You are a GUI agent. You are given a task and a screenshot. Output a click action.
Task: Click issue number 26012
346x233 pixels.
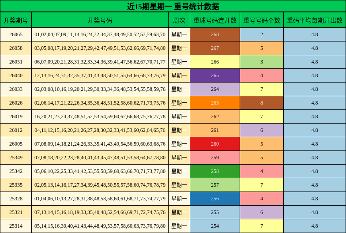point(16,130)
